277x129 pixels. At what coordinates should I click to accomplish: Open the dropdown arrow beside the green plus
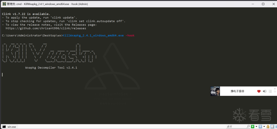(x=256, y=127)
